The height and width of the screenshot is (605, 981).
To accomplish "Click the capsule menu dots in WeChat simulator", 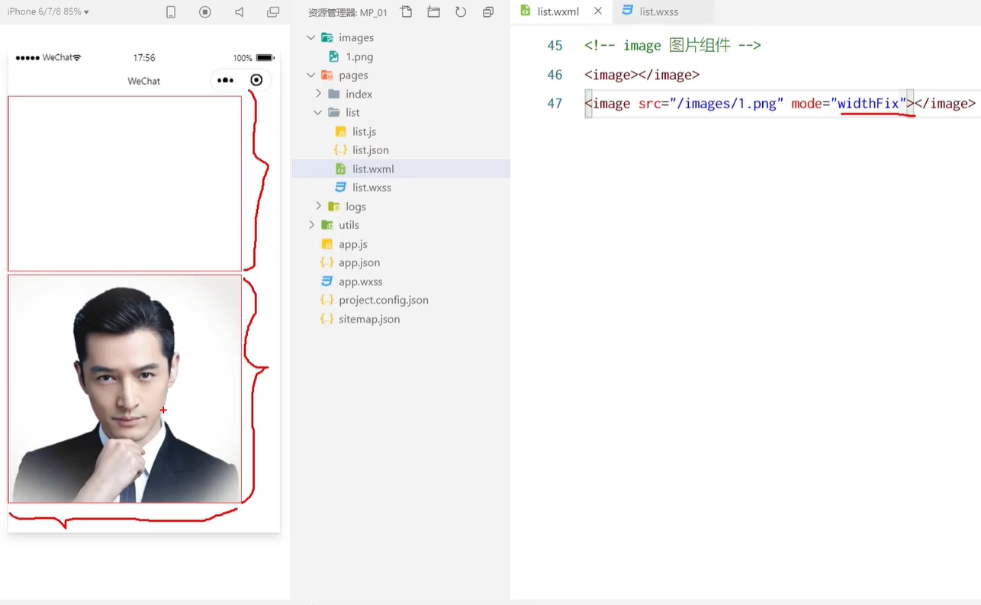I will coord(226,79).
